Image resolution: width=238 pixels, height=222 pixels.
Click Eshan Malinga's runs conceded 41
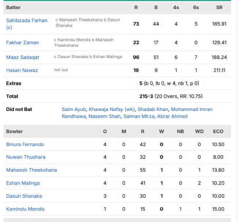point(143,183)
